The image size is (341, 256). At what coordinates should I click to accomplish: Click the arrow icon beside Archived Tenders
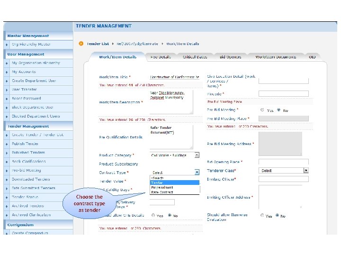(x=7, y=206)
